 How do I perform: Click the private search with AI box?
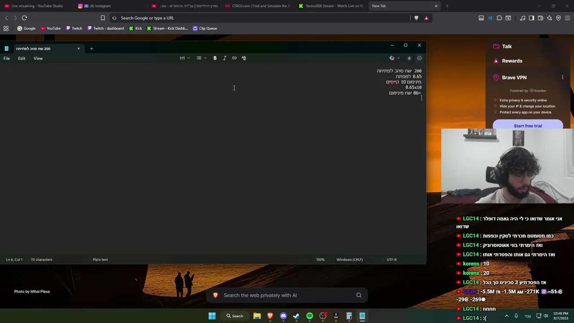tap(287, 295)
